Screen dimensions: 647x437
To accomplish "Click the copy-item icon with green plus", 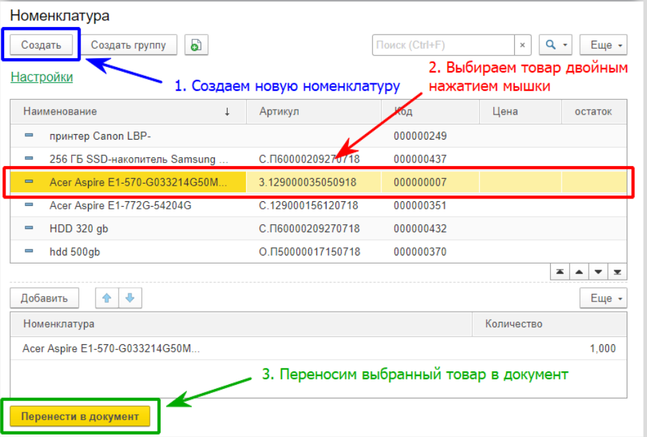I will coord(196,45).
